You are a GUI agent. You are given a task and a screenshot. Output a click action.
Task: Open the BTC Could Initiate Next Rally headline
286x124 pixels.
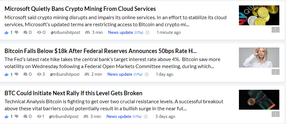pyautogui.click(x=73, y=93)
